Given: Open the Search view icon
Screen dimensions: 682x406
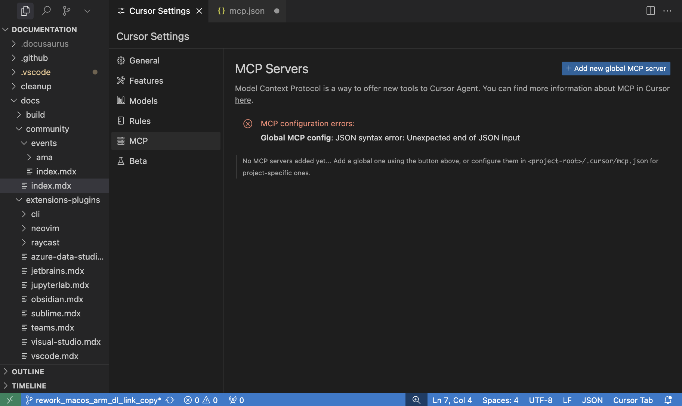Looking at the screenshot, I should (x=46, y=11).
